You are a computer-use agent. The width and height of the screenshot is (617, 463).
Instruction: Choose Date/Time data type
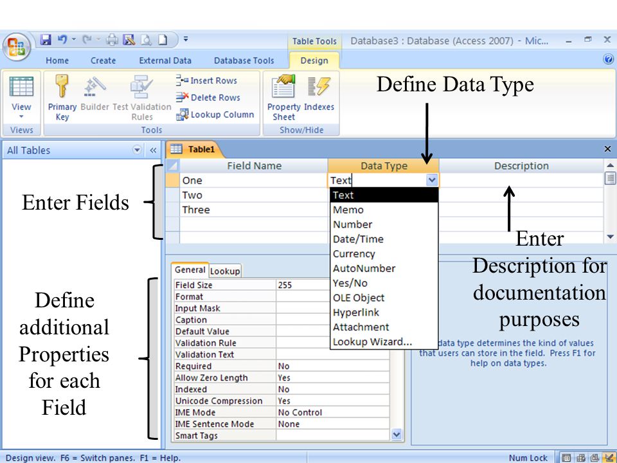click(384, 239)
